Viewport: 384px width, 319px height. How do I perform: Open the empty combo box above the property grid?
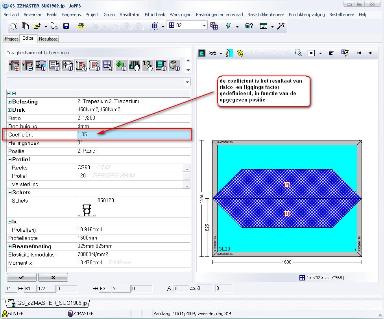pos(187,82)
